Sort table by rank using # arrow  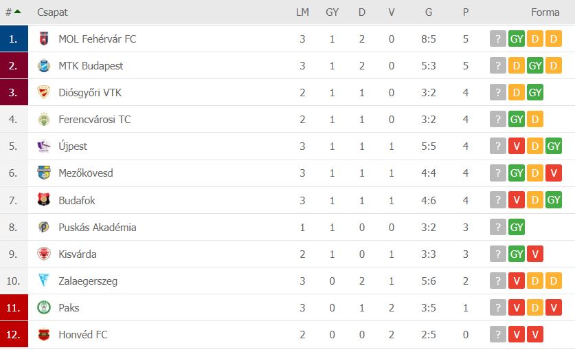(14, 12)
